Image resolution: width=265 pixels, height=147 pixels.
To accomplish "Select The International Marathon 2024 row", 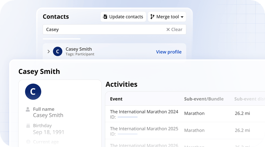I will point(185,114).
